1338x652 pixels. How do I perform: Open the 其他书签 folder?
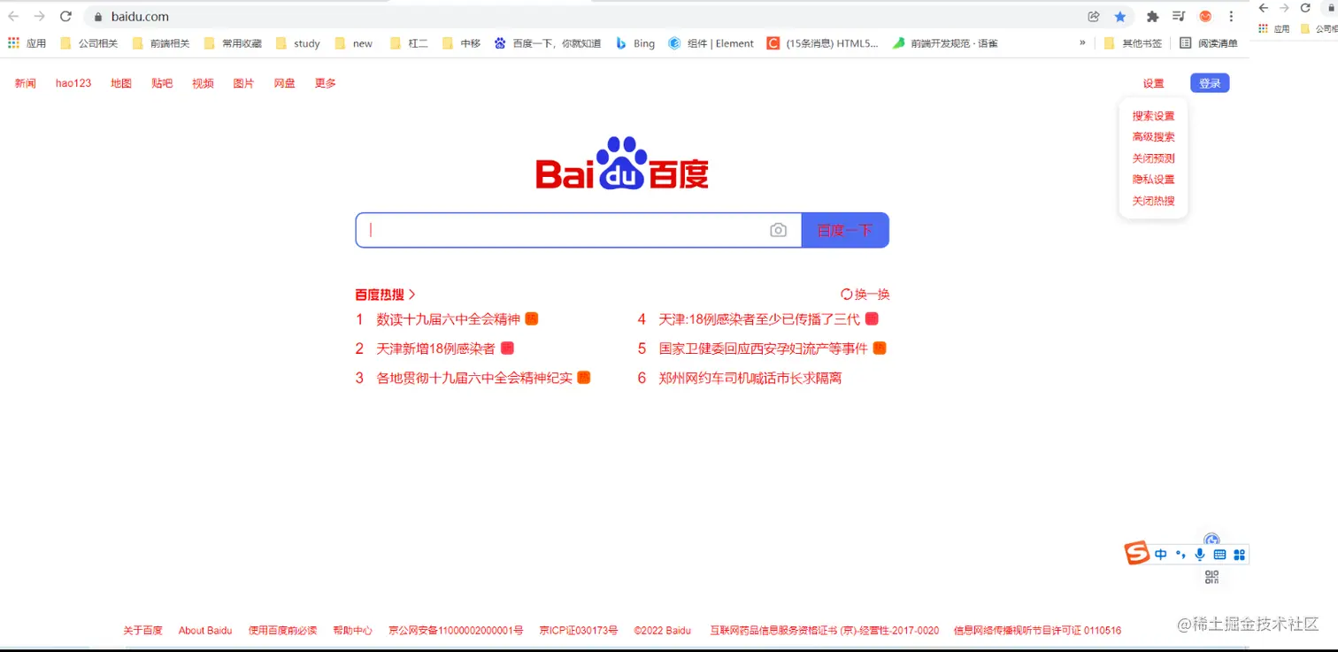[x=1134, y=42]
